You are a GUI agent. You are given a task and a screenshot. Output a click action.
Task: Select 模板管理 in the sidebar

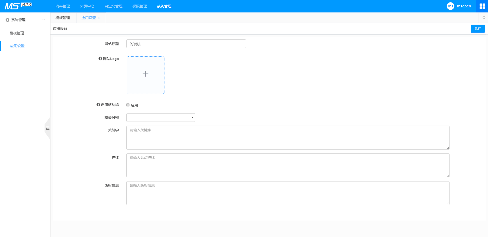[x=17, y=33]
